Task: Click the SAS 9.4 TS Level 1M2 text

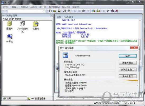Action: pos(75,65)
